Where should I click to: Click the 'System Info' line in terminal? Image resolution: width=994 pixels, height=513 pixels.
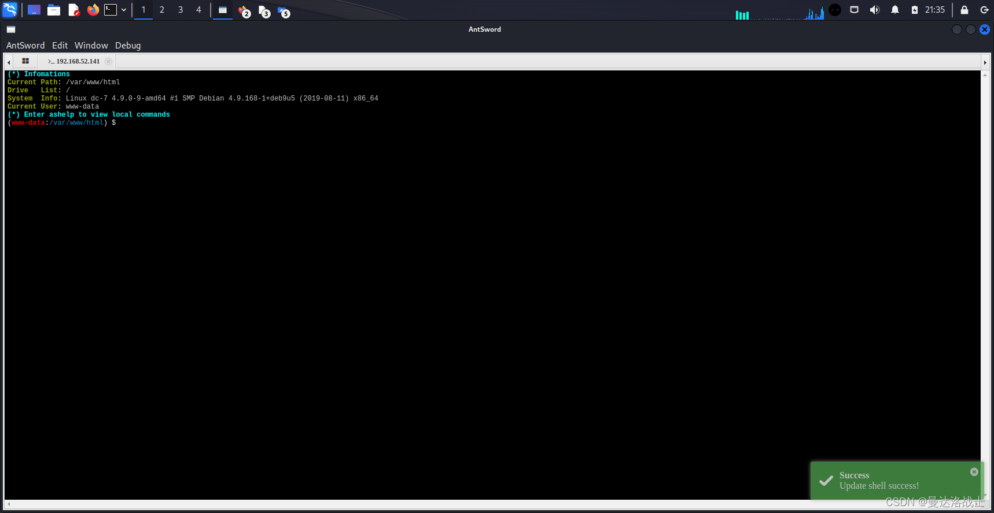(193, 99)
